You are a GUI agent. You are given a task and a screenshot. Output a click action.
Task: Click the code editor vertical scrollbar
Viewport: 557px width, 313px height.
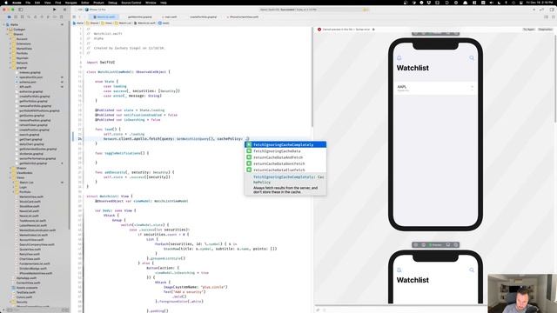[312, 78]
